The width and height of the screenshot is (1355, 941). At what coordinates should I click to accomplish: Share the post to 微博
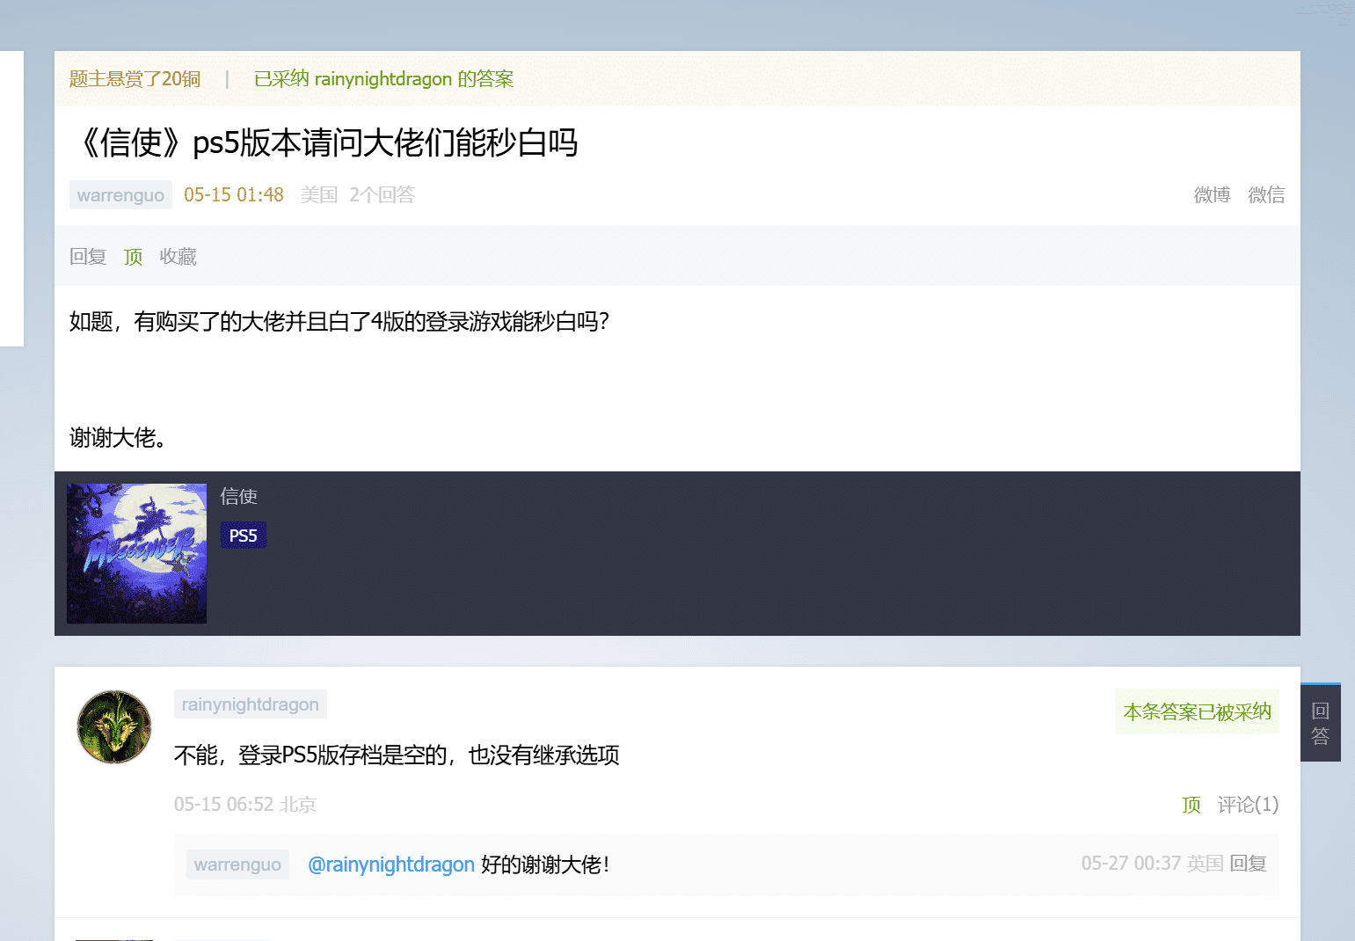tap(1212, 195)
